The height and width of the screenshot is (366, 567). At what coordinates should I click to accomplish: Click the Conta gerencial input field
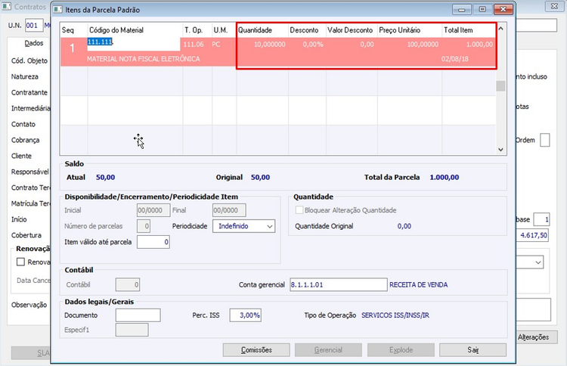(339, 284)
